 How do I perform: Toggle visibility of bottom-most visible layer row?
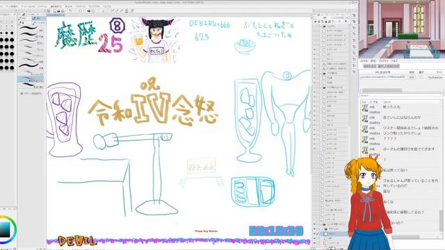pyautogui.click(x=314, y=243)
